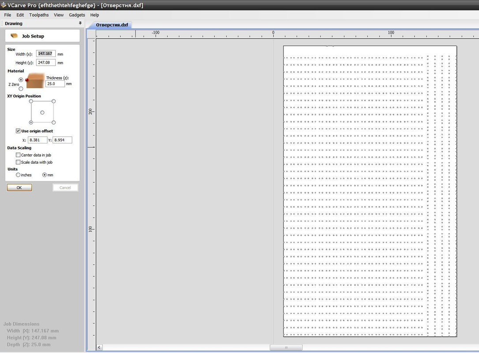Edit the Thickness (z) field
The width and height of the screenshot is (479, 353).
pos(55,84)
